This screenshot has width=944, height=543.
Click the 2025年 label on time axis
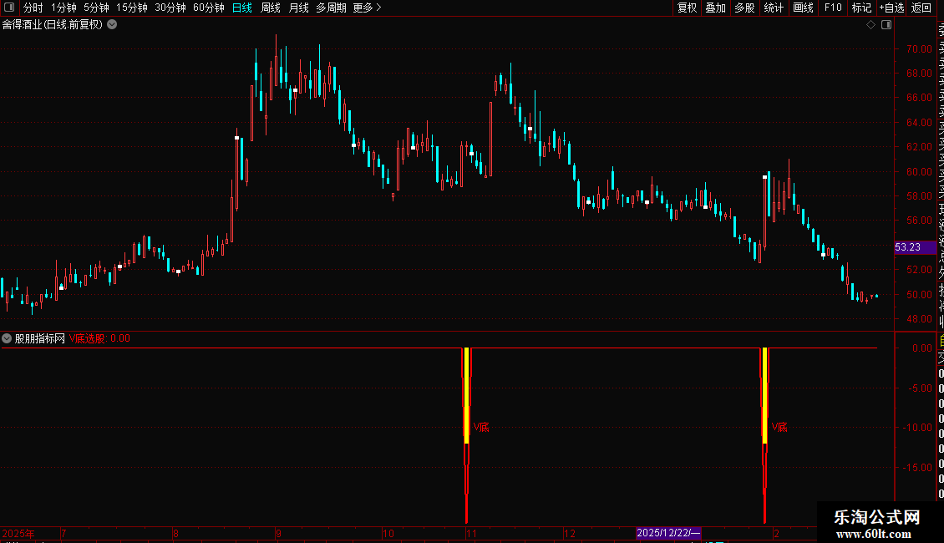click(18, 533)
